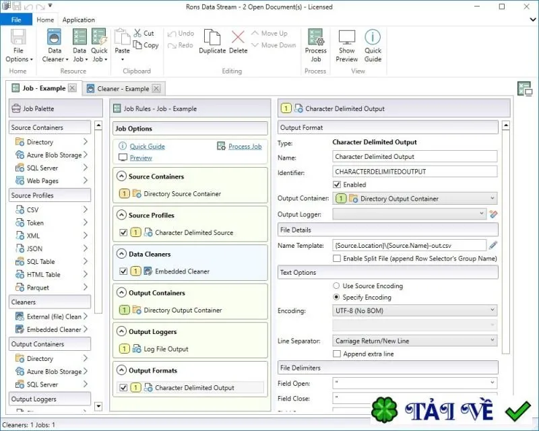Collapse the Source Profiles section
Image resolution: width=539 pixels, height=431 pixels.
(x=121, y=215)
